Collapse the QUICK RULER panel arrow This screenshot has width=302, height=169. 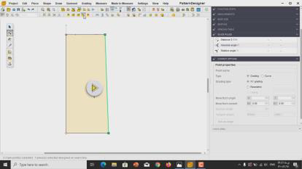point(297,34)
